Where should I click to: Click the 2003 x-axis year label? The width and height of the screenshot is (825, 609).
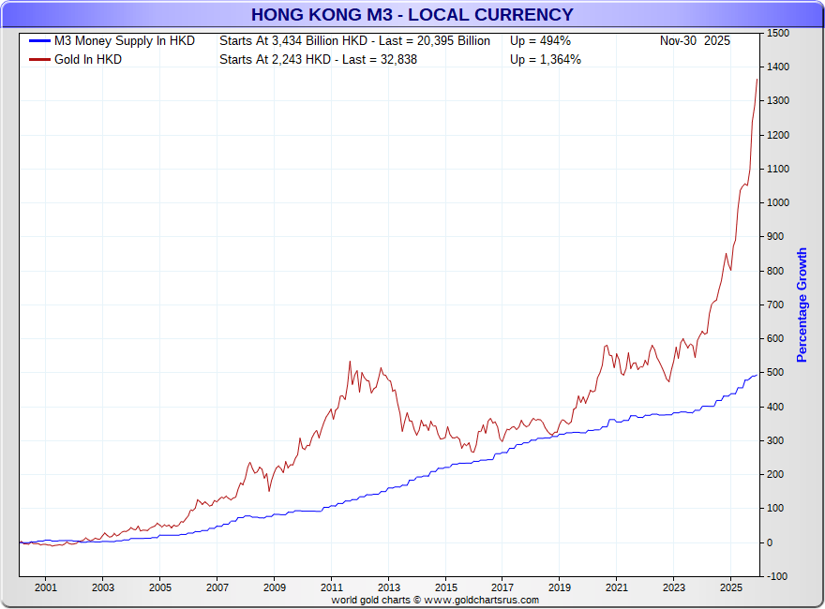[103, 587]
